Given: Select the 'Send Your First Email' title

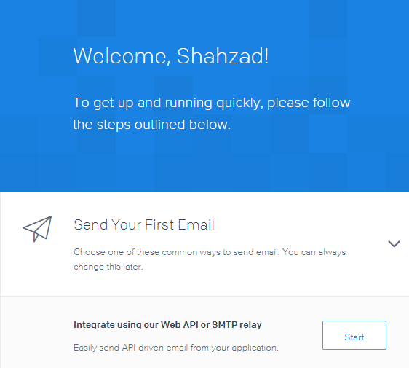Looking at the screenshot, I should pyautogui.click(x=144, y=225).
